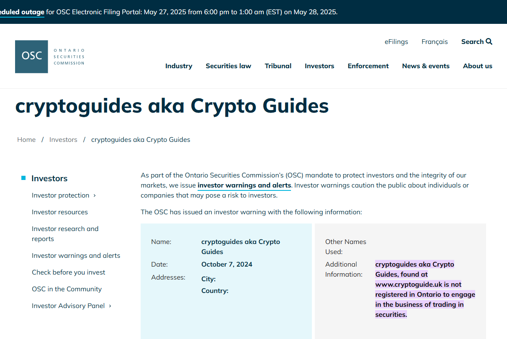The height and width of the screenshot is (339, 507).
Task: Click the Investors sidebar heading
Action: tap(49, 178)
